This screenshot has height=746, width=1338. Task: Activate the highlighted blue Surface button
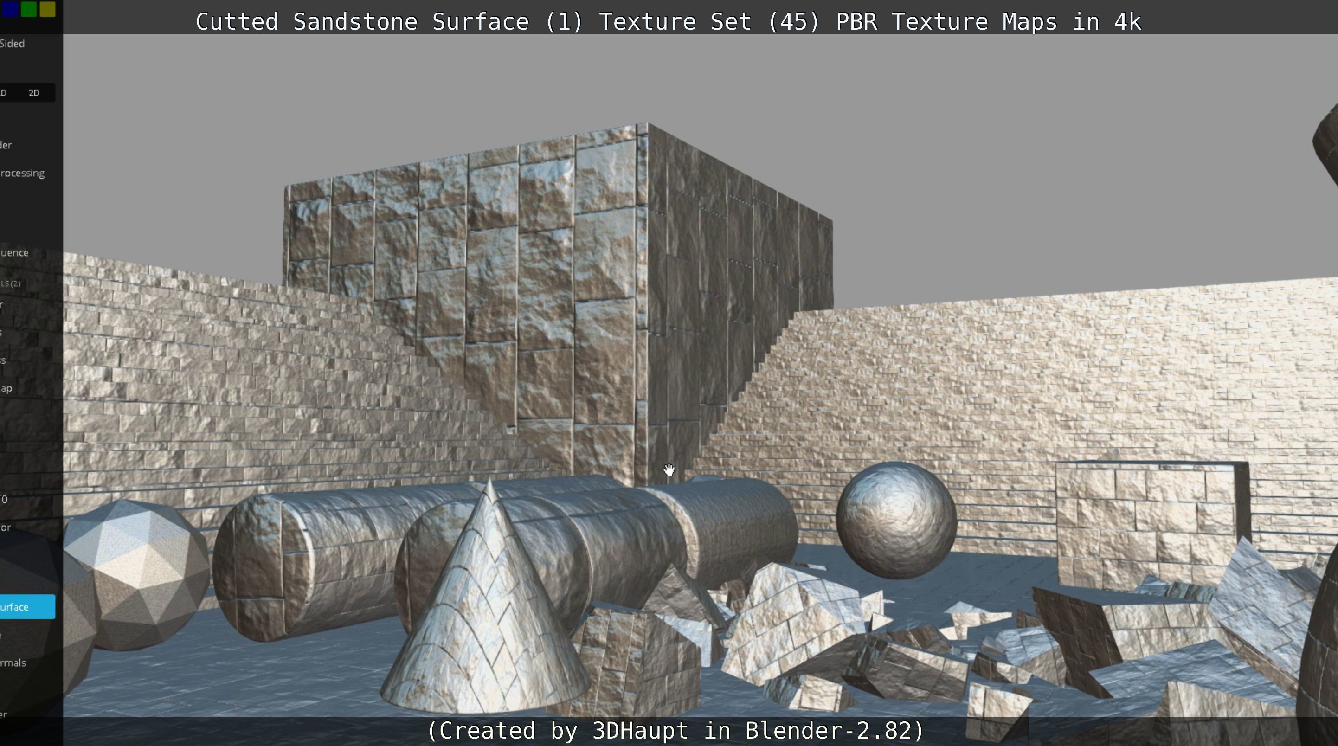27,607
